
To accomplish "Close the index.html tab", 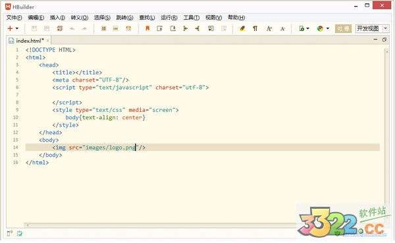I will (x=47, y=40).
